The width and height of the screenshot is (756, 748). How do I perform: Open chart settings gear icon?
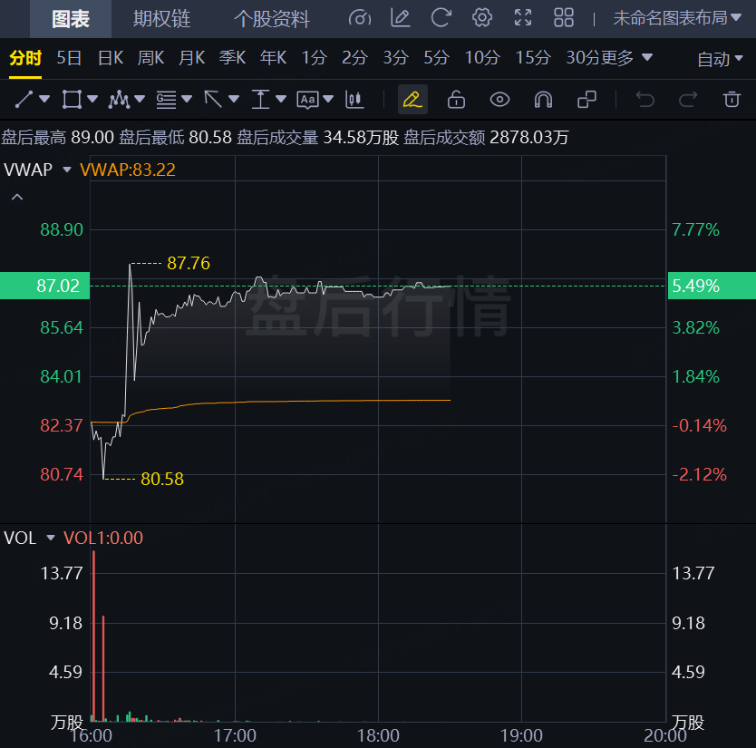pyautogui.click(x=482, y=18)
